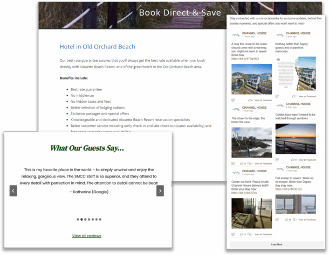Screen dimensions: 329x255
Task: Click the Load More button in feed
Action: [x=277, y=244]
